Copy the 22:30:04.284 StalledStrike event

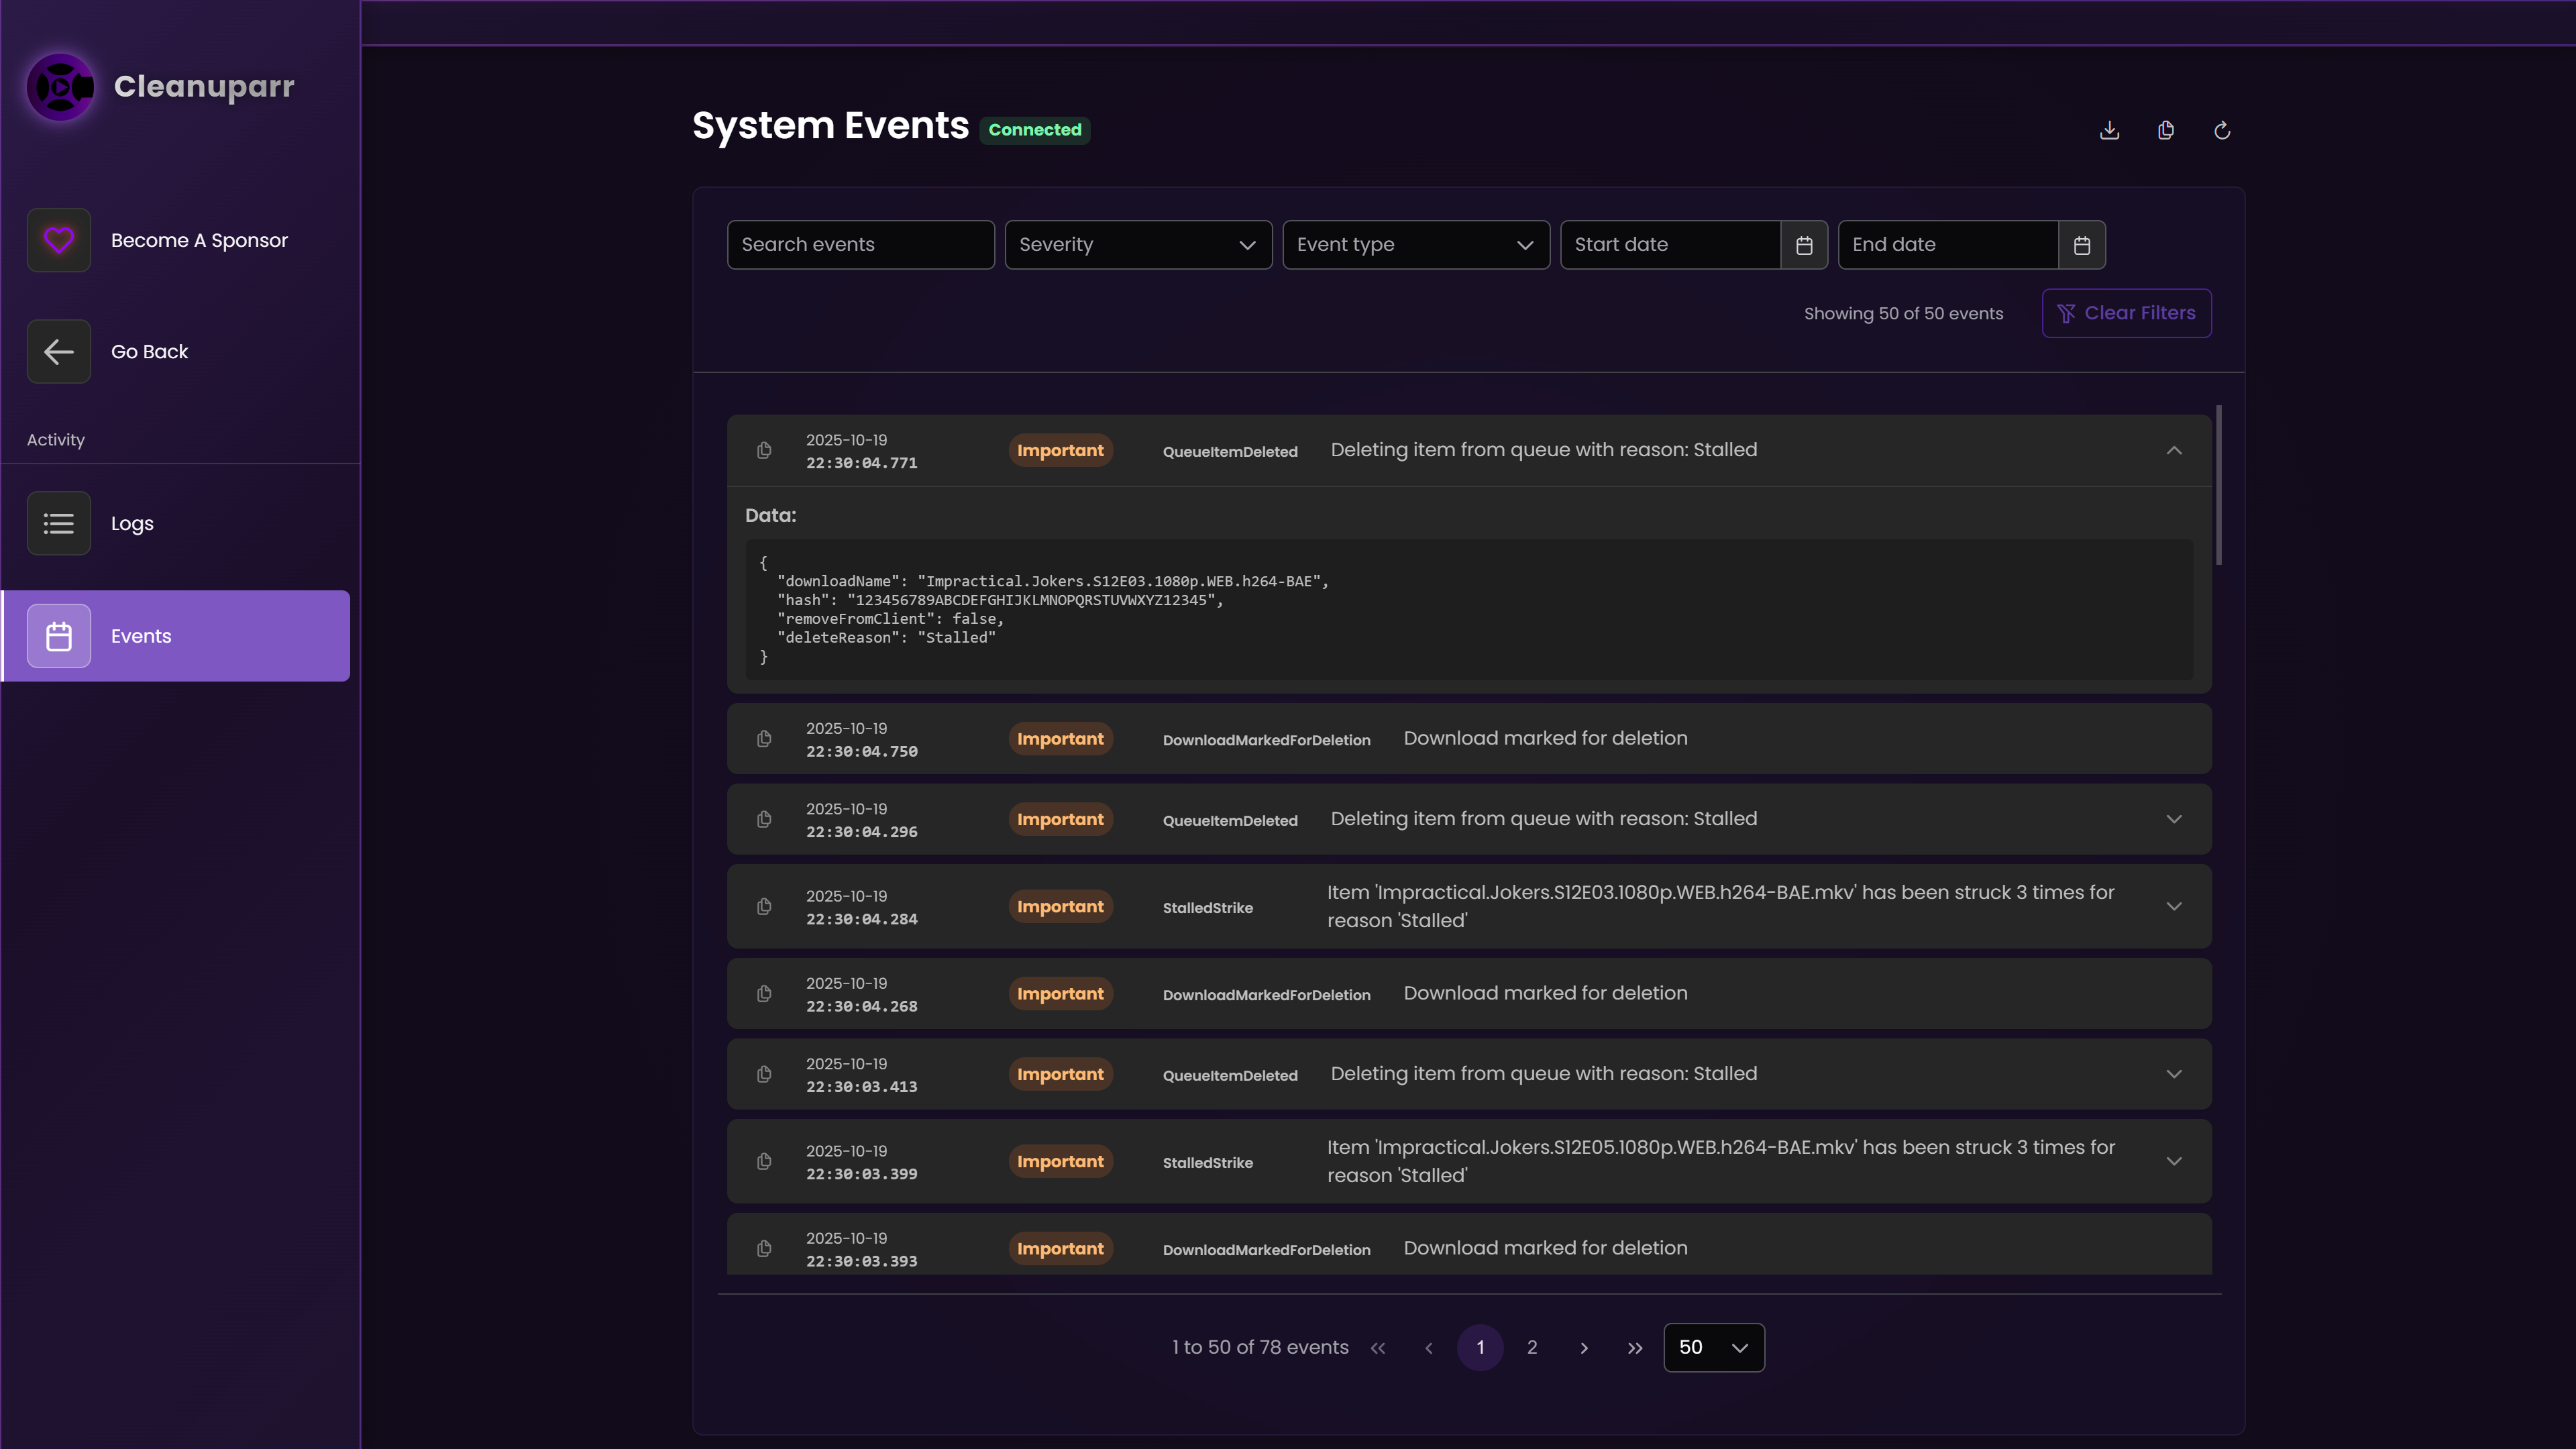tap(764, 907)
